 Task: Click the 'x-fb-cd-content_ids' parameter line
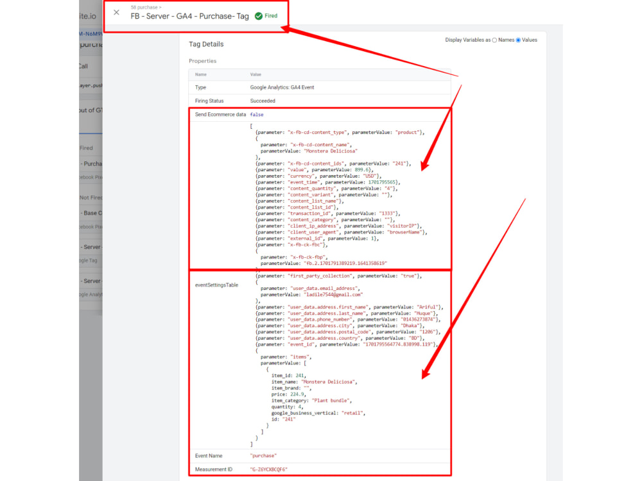pos(333,164)
